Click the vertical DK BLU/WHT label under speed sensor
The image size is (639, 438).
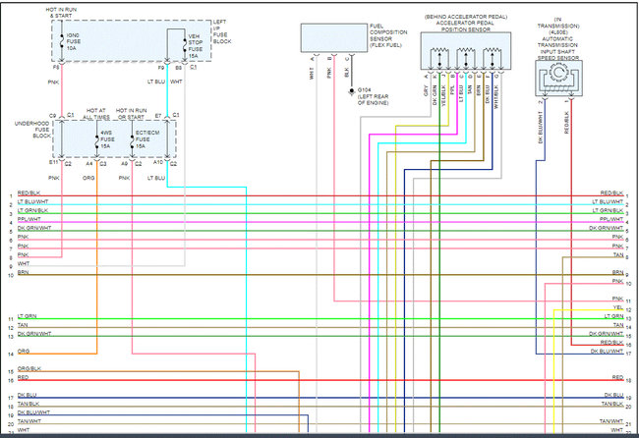[x=541, y=128]
